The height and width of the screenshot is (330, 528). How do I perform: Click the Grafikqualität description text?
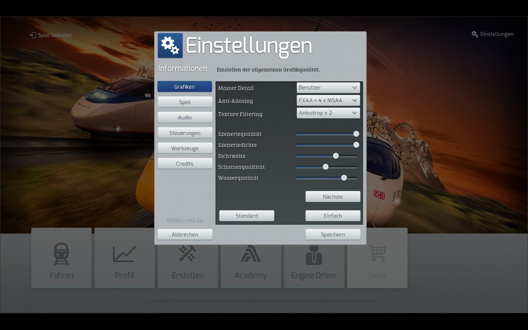[x=268, y=69]
